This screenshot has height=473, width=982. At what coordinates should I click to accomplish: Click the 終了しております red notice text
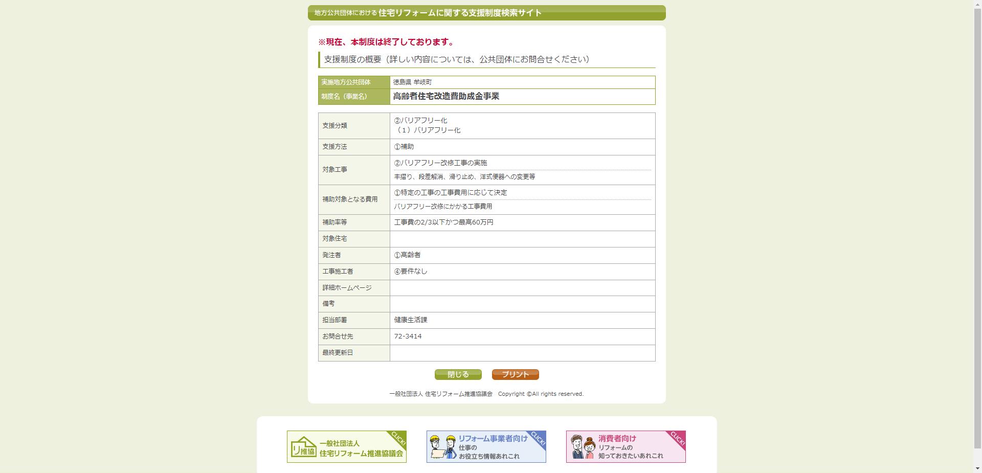pos(386,42)
